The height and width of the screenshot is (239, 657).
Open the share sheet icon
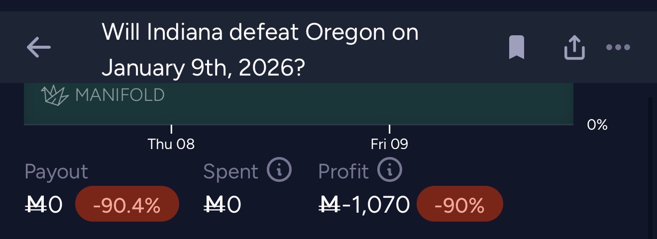pos(574,48)
